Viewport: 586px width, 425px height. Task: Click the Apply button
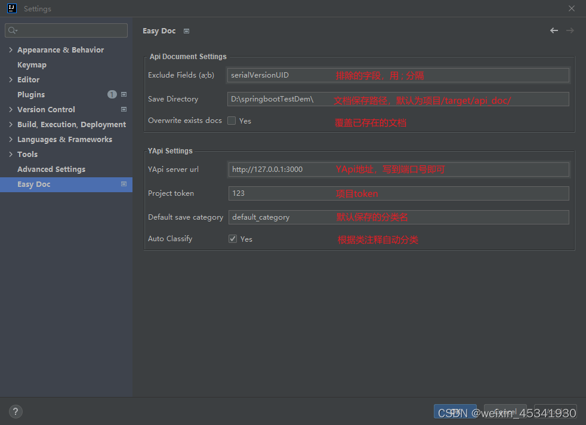coord(556,411)
